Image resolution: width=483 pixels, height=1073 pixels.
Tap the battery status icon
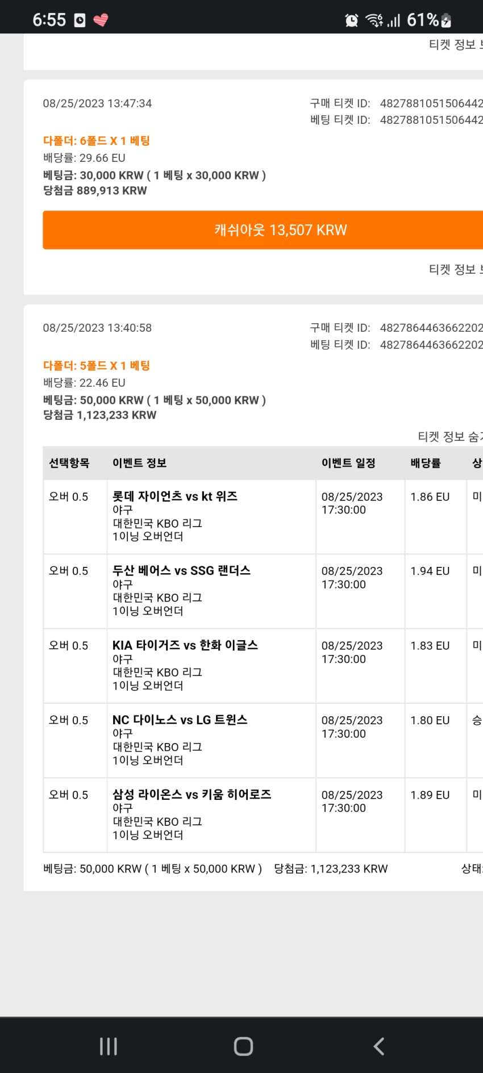coord(447,20)
